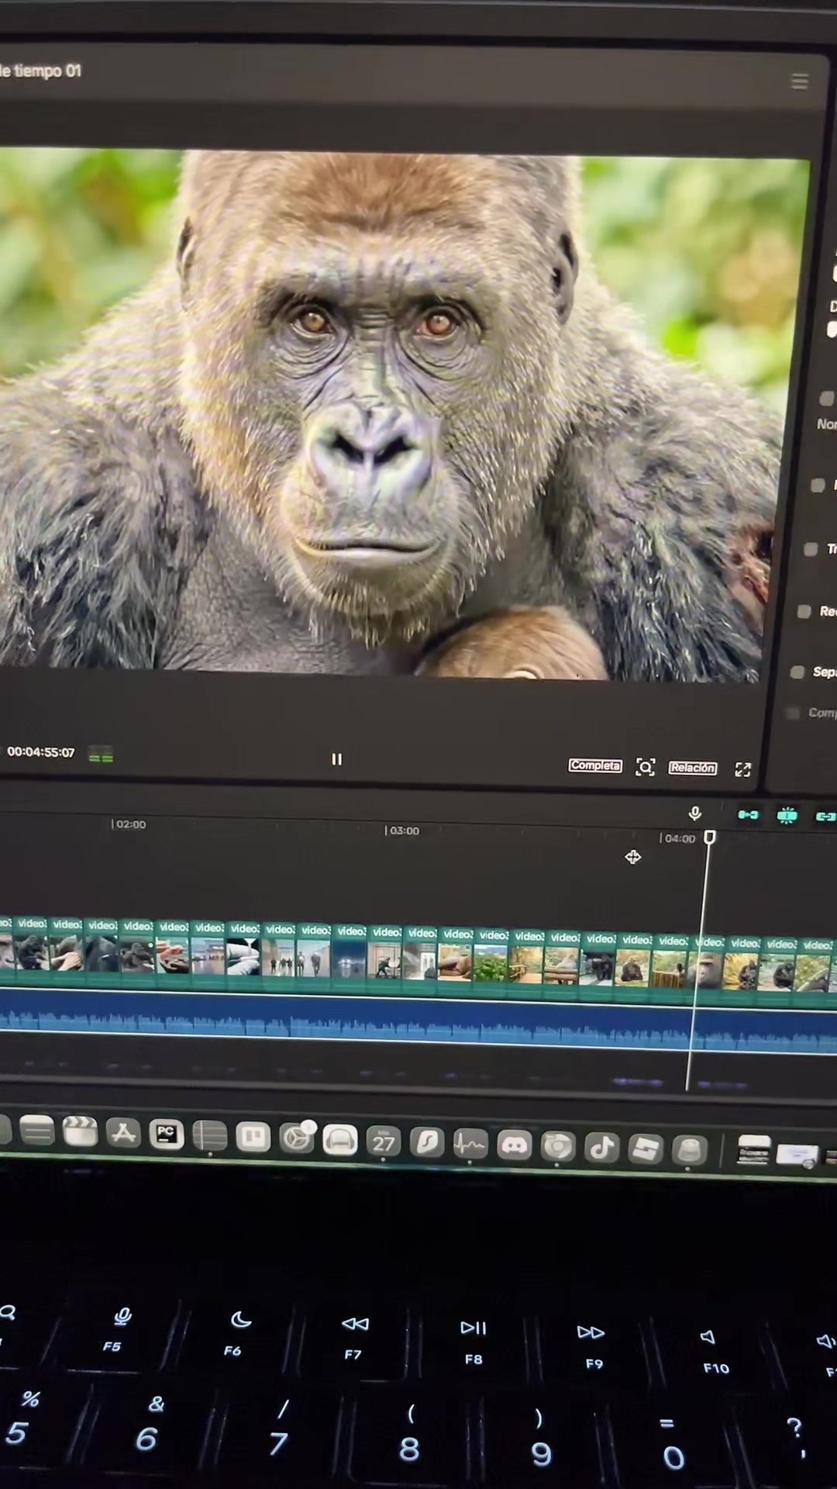Open the player panel hamburger menu
837x1489 pixels.
[x=799, y=81]
